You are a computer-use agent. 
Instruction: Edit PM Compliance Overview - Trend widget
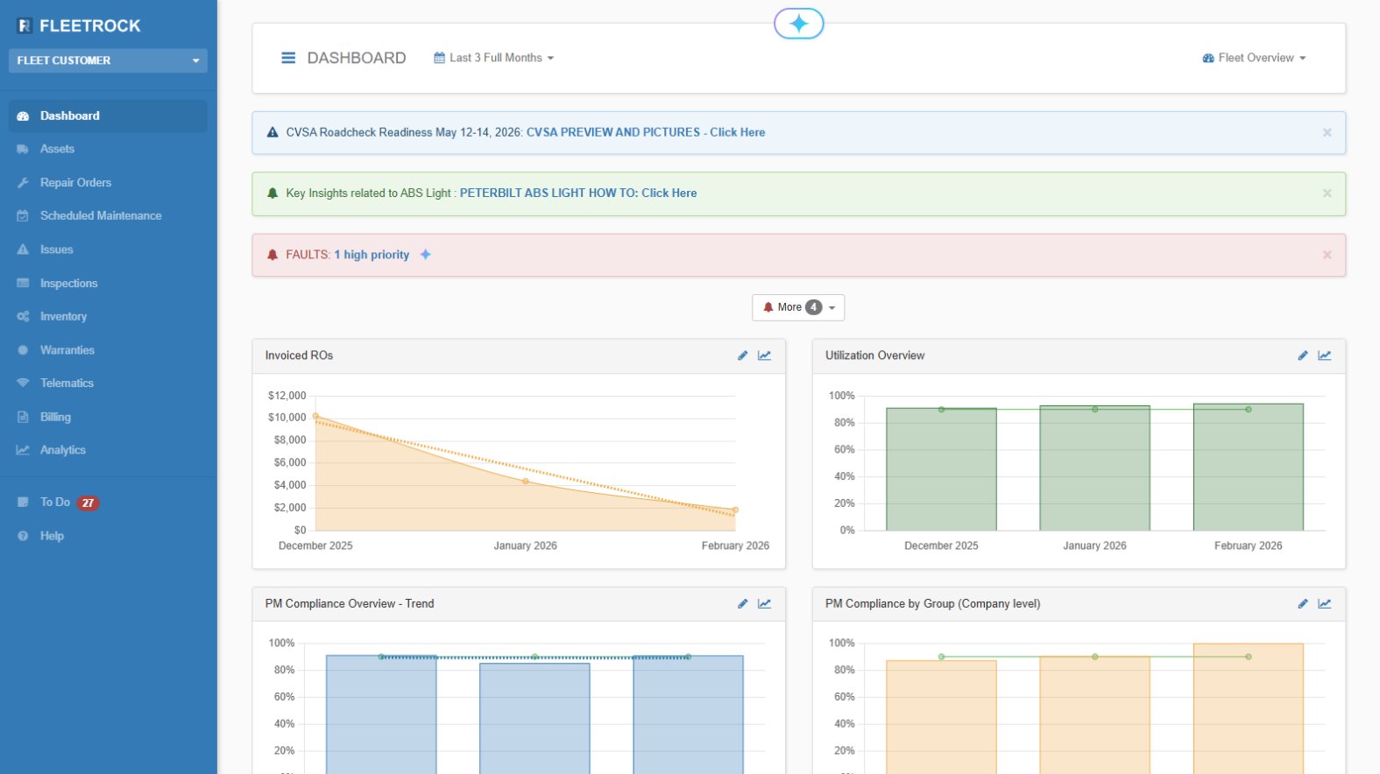[743, 604]
